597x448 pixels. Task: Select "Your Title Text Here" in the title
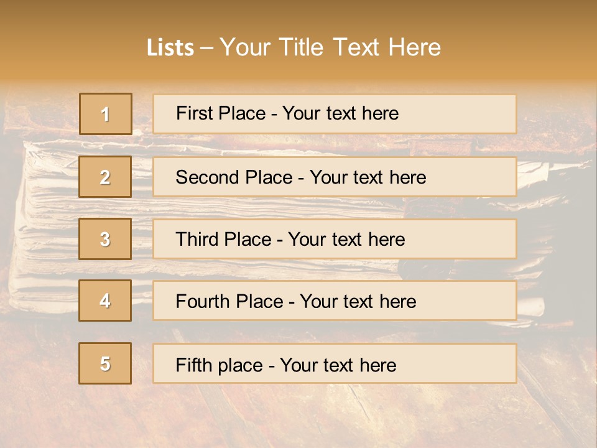[330, 47]
